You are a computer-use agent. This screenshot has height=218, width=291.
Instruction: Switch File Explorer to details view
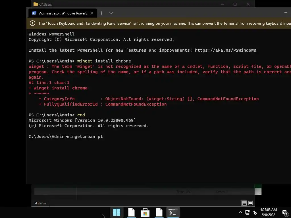[244, 203]
